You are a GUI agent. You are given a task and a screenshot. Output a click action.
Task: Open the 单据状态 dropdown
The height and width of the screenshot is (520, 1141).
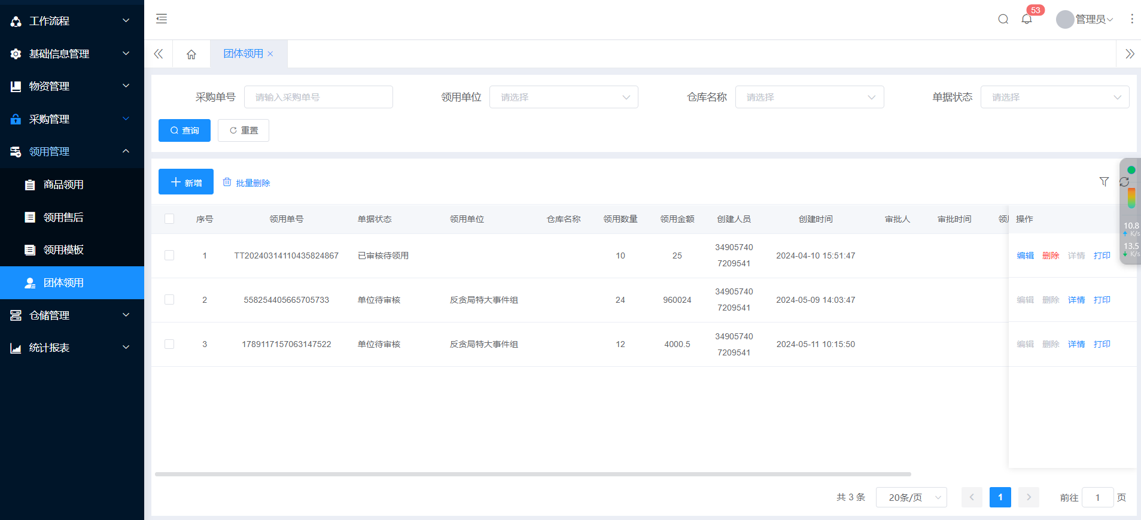pos(1055,97)
